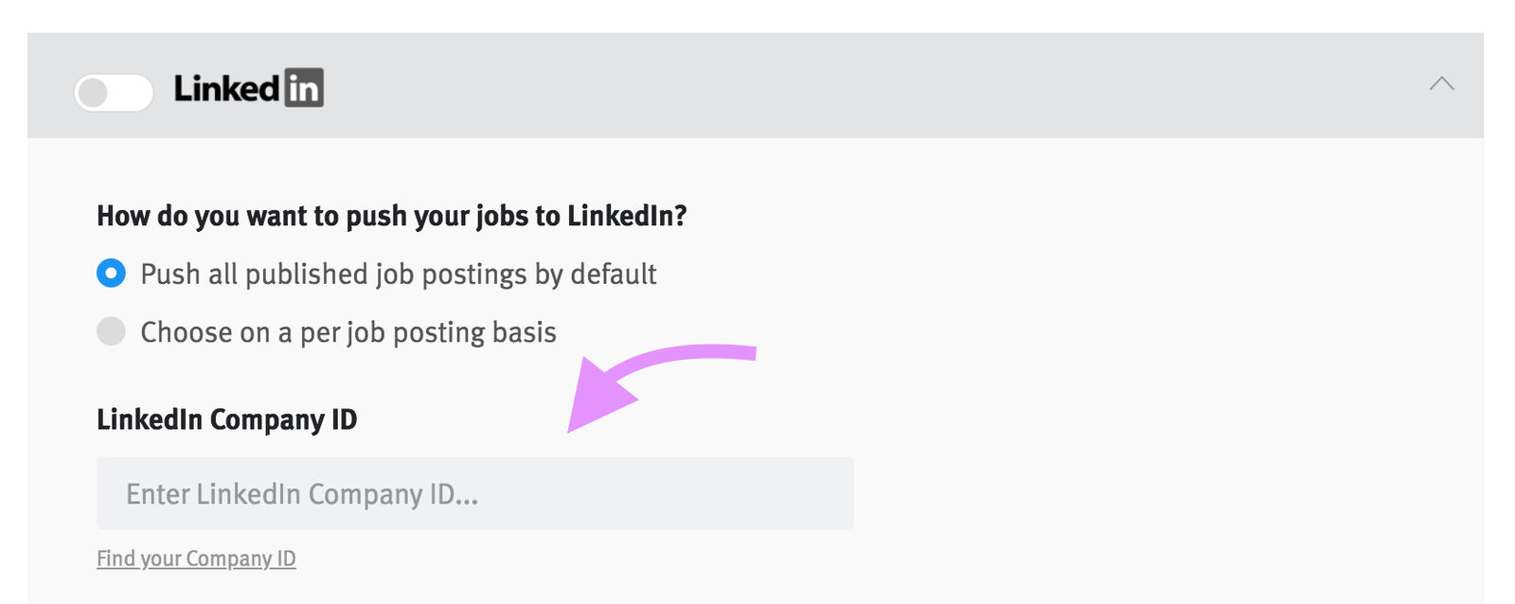This screenshot has width=1515, height=604.
Task: Enable the LinkedIn integration toggle
Action: 114,93
